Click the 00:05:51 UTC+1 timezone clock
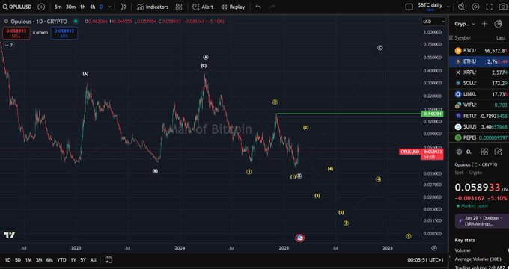 pos(426,260)
